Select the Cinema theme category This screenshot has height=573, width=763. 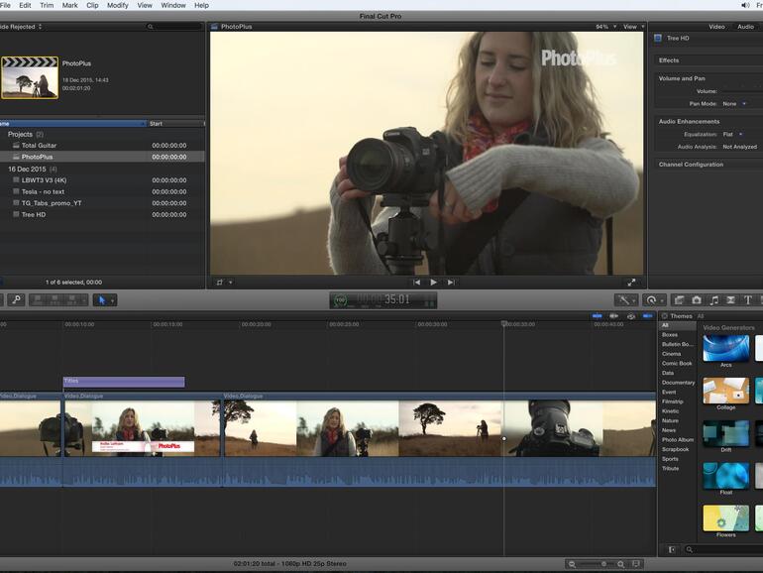tap(672, 354)
